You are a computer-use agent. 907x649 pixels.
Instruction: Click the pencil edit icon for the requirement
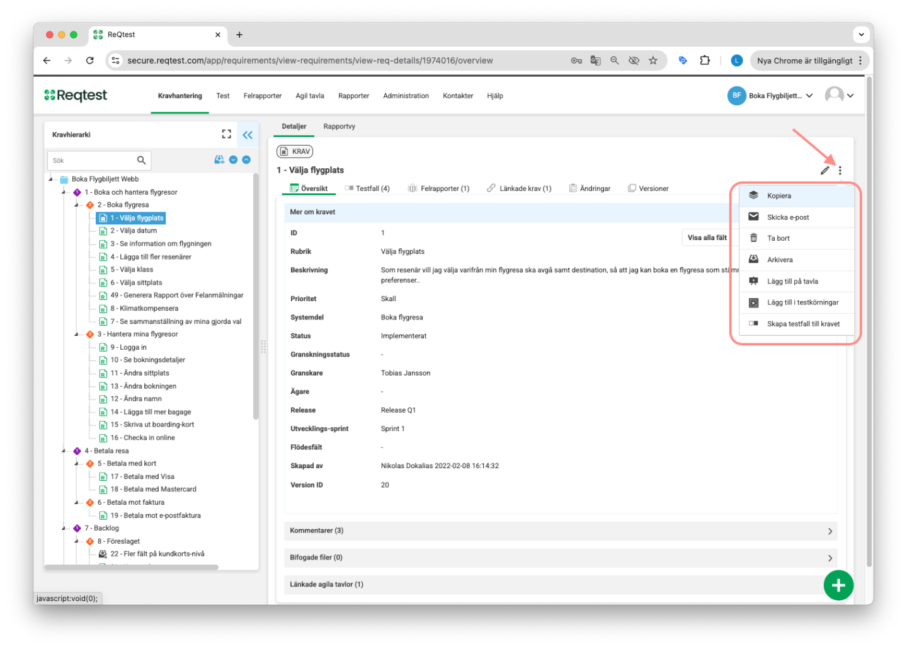[x=824, y=170]
